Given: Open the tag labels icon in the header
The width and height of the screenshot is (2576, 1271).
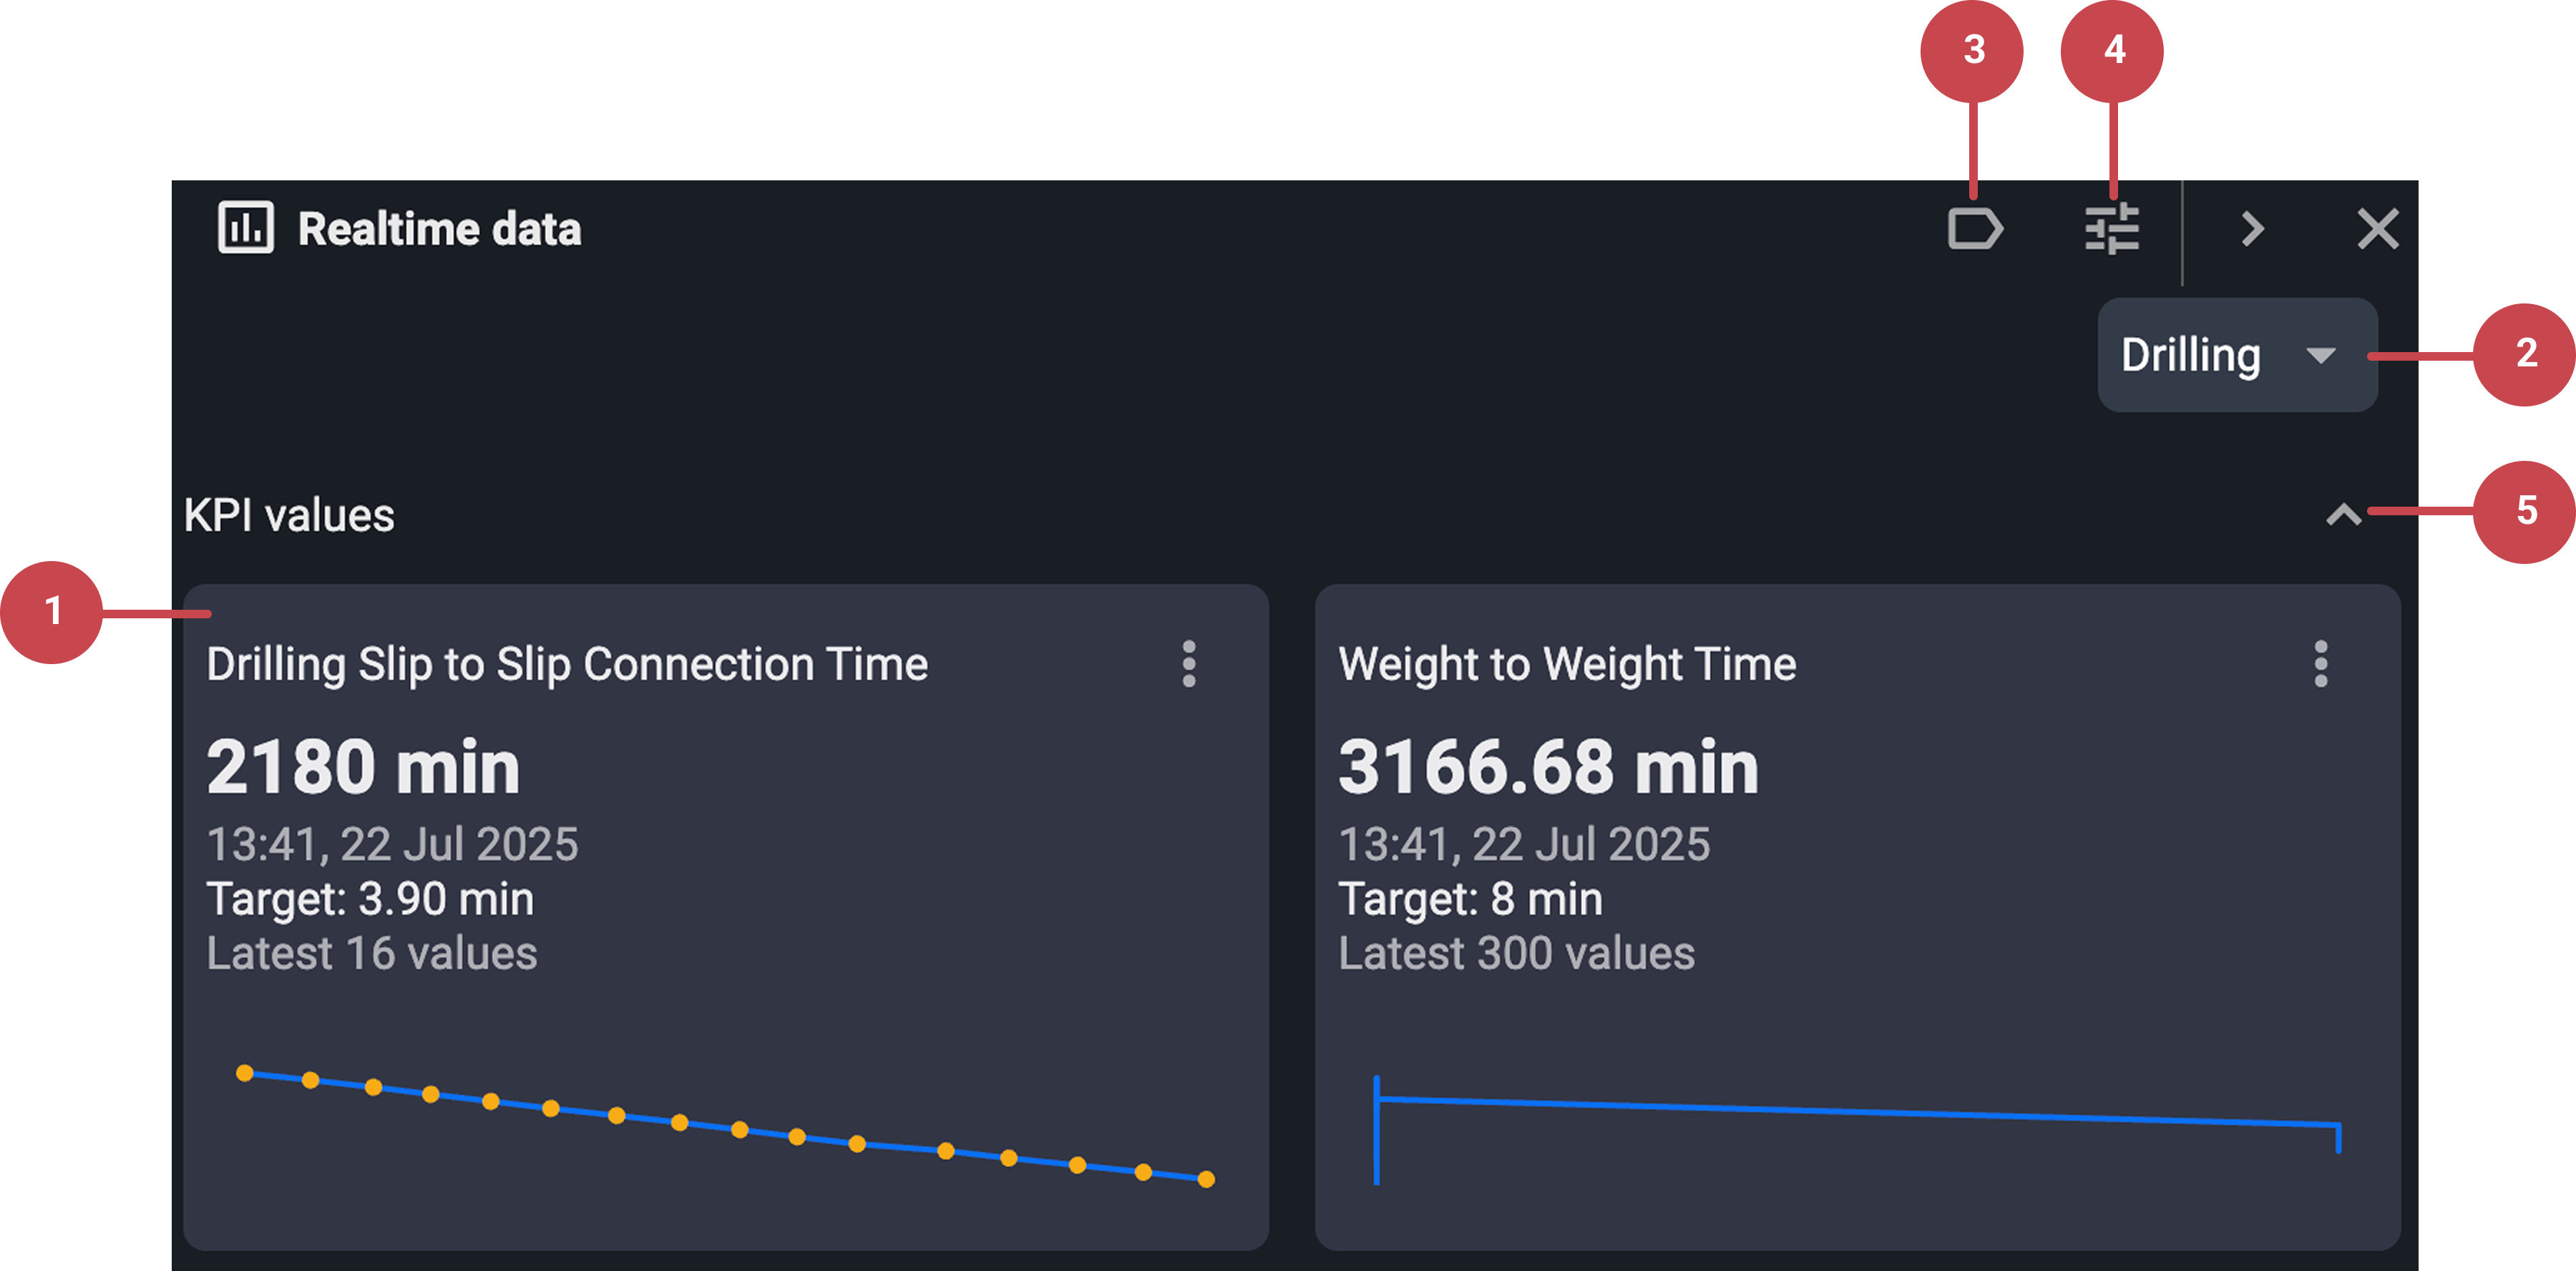Looking at the screenshot, I should pos(1975,229).
